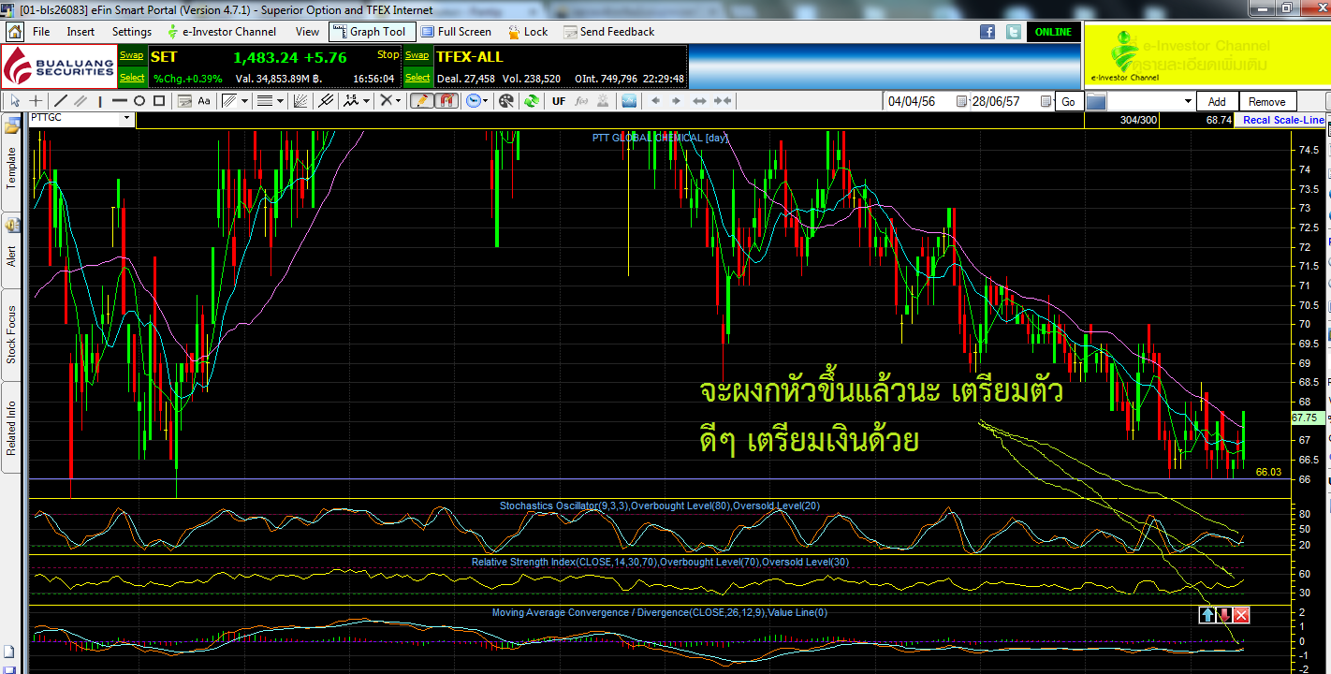Click the f(x) formula icon

click(x=581, y=101)
